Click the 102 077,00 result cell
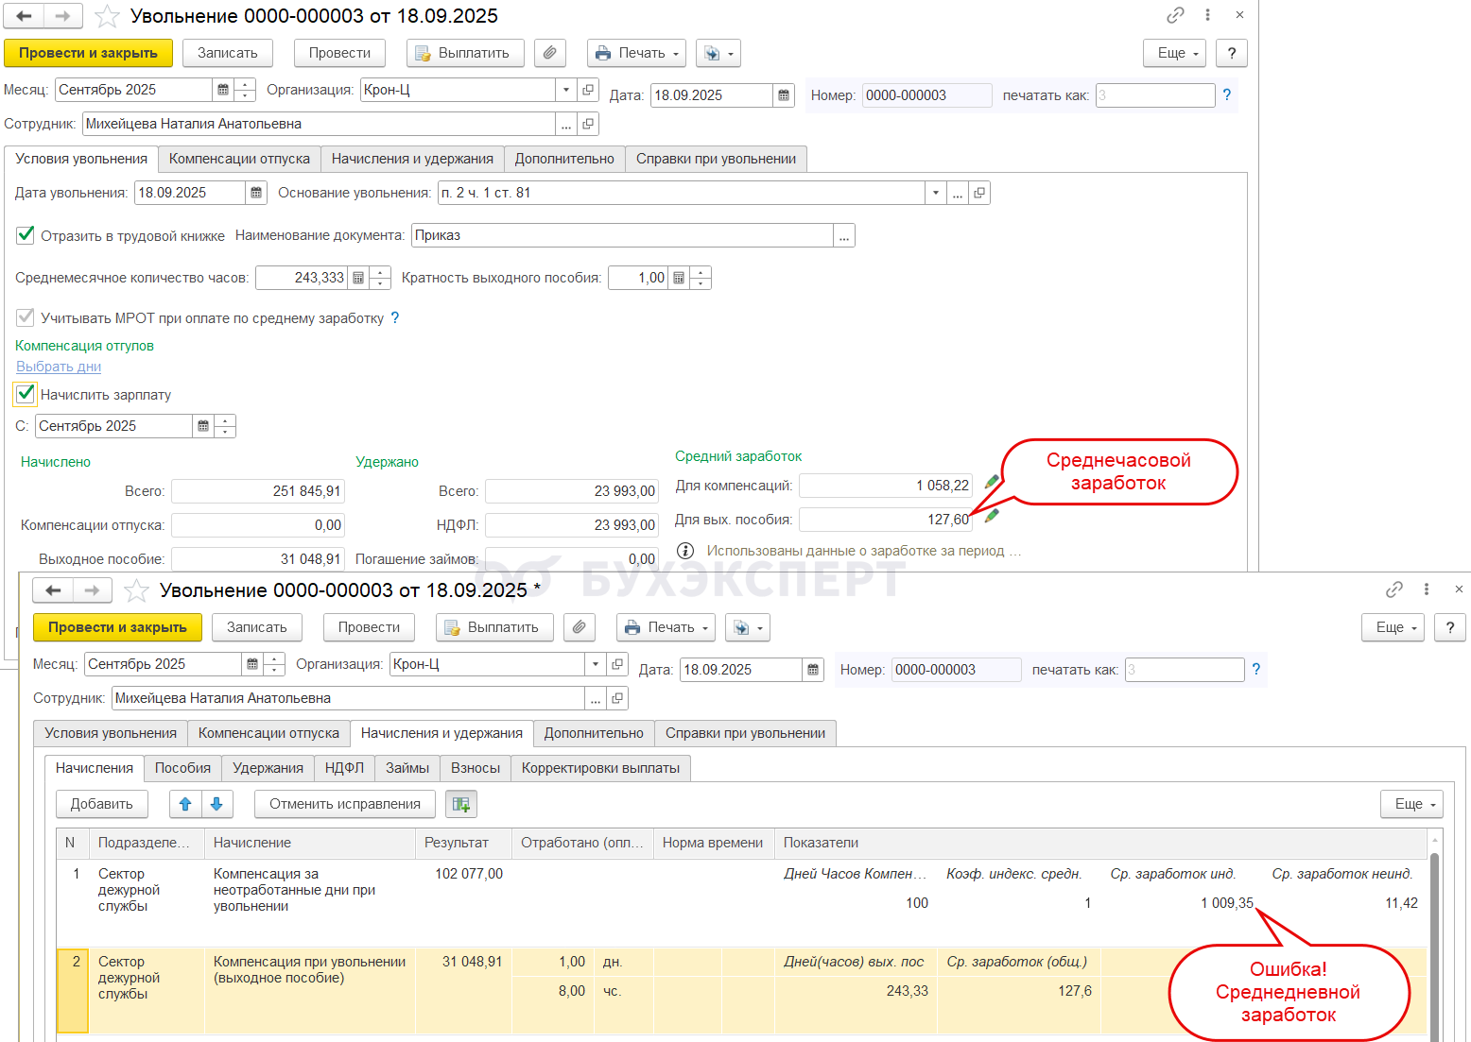1471x1042 pixels. [x=469, y=874]
